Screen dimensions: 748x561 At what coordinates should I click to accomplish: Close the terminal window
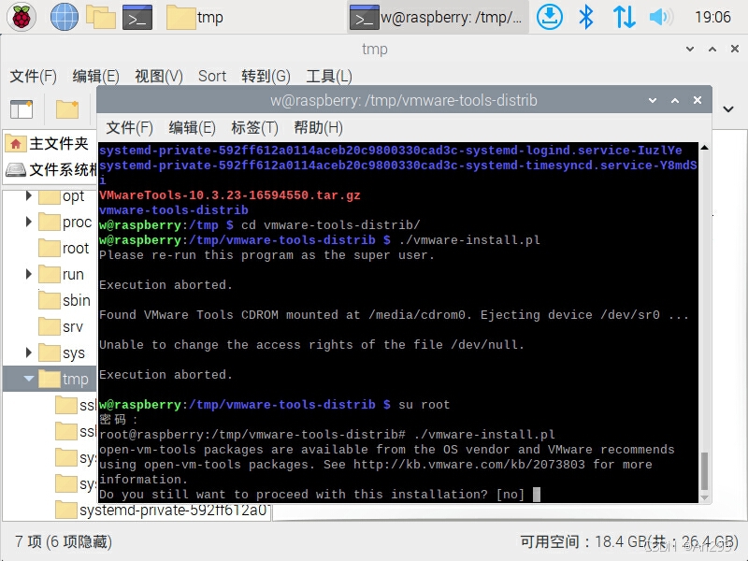[x=698, y=100]
